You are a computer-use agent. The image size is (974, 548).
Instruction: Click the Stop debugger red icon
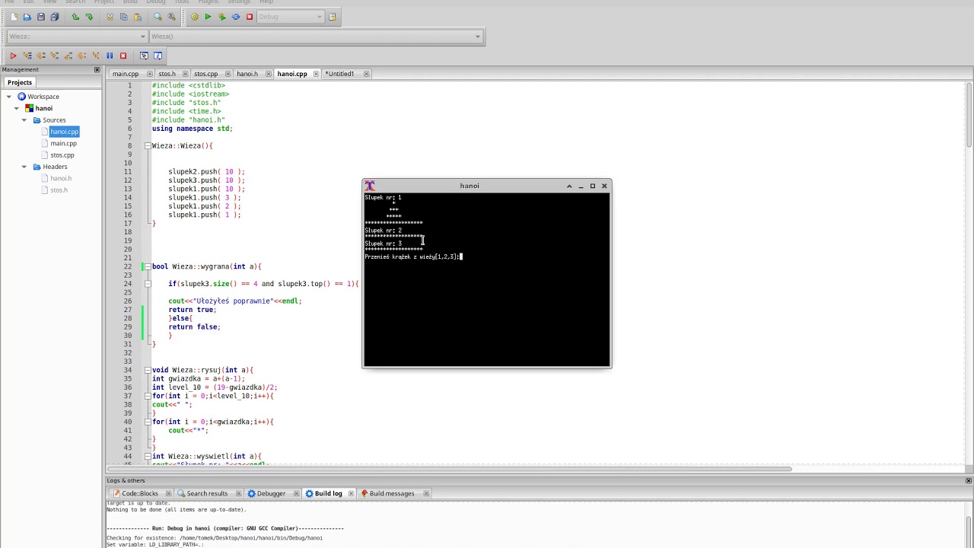click(123, 56)
